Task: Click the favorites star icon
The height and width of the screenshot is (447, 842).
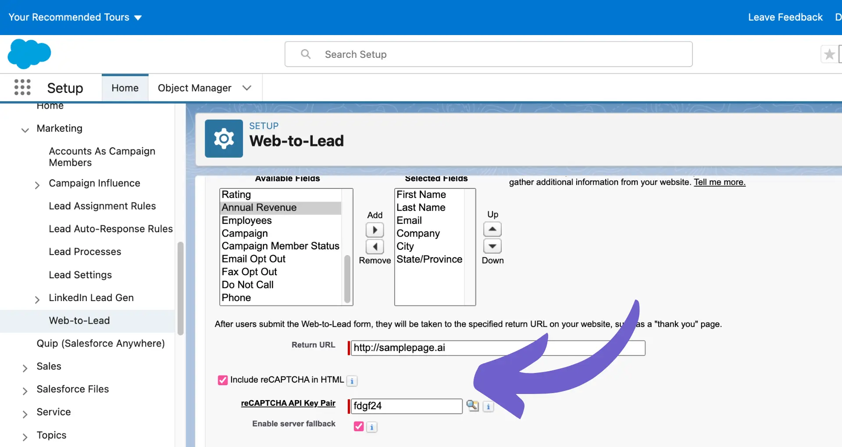Action: click(x=829, y=54)
